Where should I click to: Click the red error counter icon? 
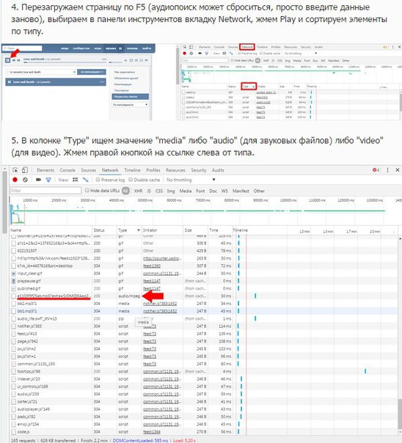pos(376,170)
